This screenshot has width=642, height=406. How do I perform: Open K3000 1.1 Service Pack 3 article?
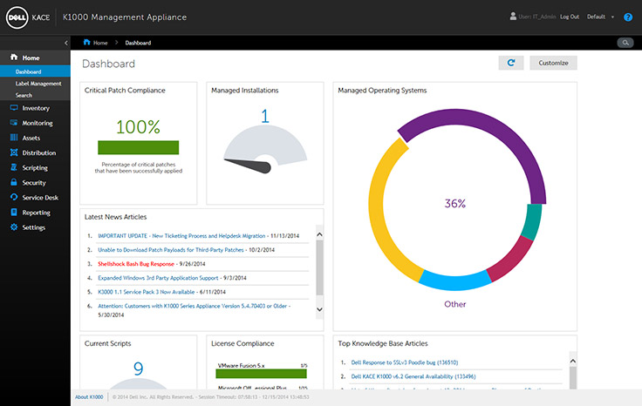pyautogui.click(x=147, y=292)
